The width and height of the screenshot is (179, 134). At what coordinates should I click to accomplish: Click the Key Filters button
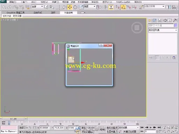pos(130,132)
